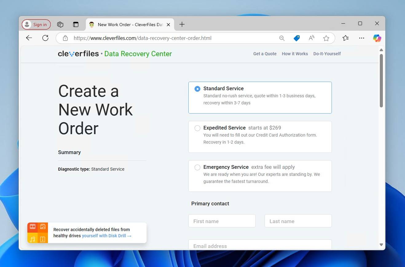Viewport: 405px width, 267px height.
Task: Click the Email address field
Action: pyautogui.click(x=260, y=245)
